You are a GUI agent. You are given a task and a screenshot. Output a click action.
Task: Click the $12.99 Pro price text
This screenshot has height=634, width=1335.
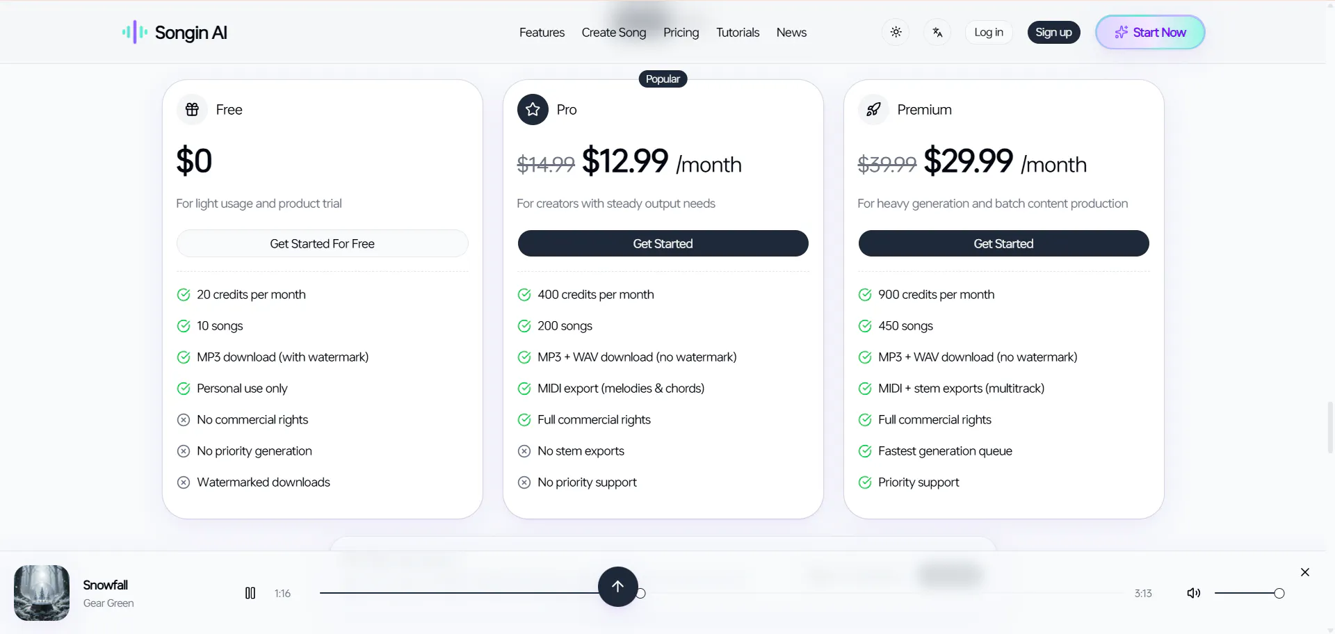pos(625,161)
